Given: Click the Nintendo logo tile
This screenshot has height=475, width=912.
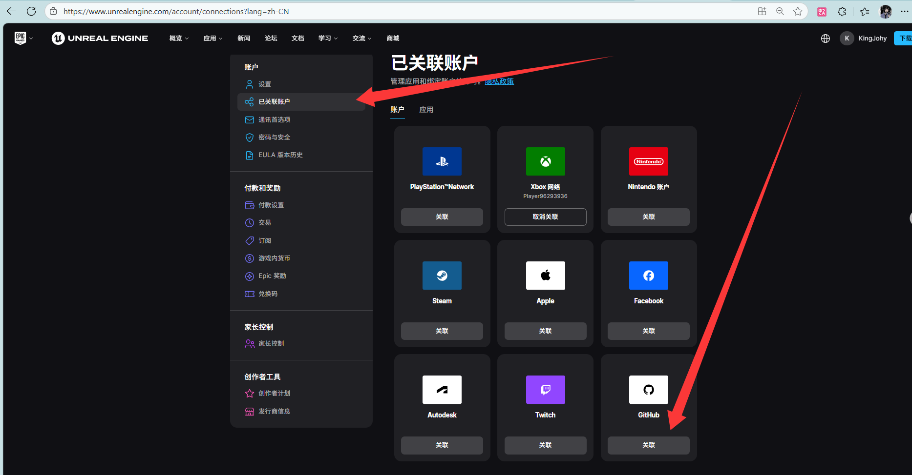Looking at the screenshot, I should [649, 161].
